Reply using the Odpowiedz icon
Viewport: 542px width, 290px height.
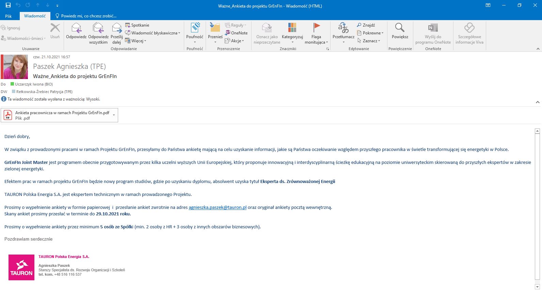point(76,31)
